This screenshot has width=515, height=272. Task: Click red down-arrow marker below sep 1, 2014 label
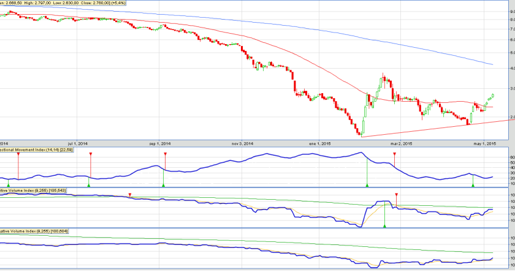click(x=164, y=154)
